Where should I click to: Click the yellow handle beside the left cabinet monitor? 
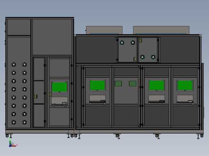51,94
